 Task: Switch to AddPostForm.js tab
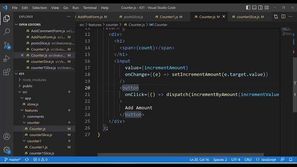(92, 17)
